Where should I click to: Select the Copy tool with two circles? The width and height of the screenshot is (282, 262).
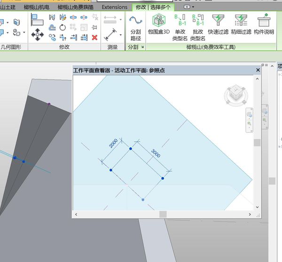click(52, 38)
